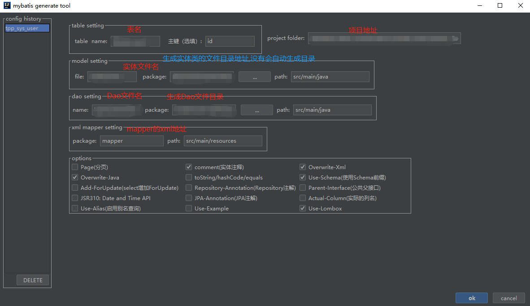Uncheck the Use-Lombox option
The width and height of the screenshot is (530, 306).
(303, 208)
